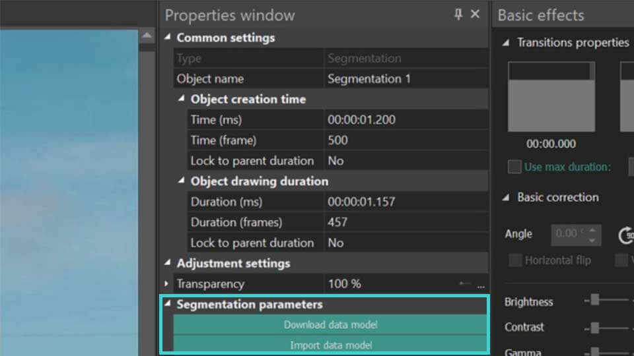
Task: Toggle Horizontal flip checkbox
Action: click(x=514, y=260)
